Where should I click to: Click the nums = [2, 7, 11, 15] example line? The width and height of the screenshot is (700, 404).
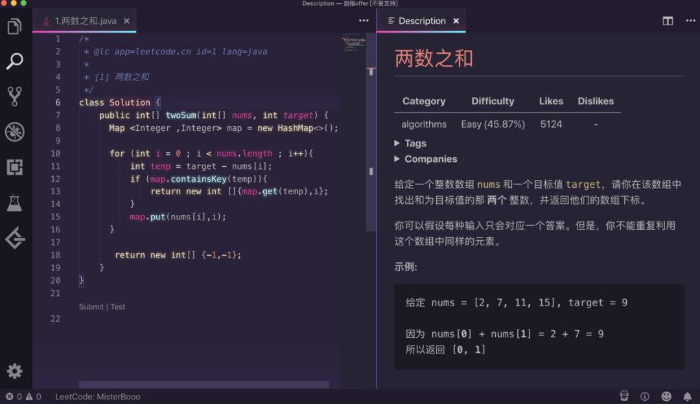pyautogui.click(x=516, y=303)
